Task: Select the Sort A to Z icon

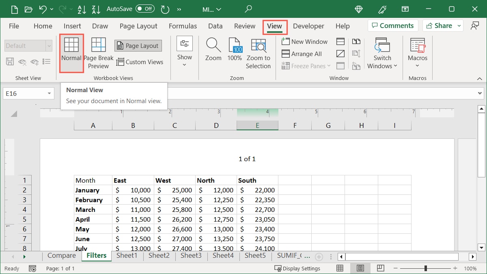Action: click(x=82, y=9)
